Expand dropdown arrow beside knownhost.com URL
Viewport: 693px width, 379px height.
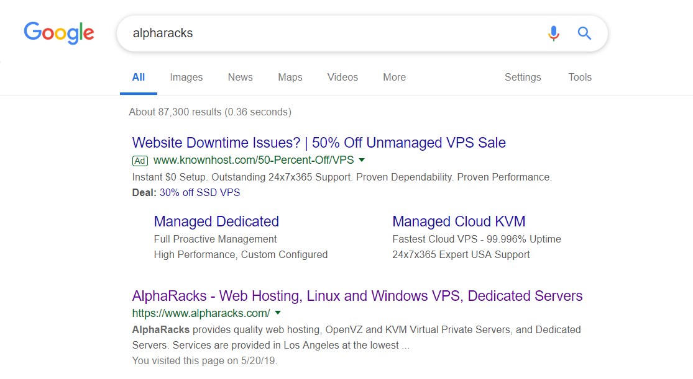click(x=362, y=160)
